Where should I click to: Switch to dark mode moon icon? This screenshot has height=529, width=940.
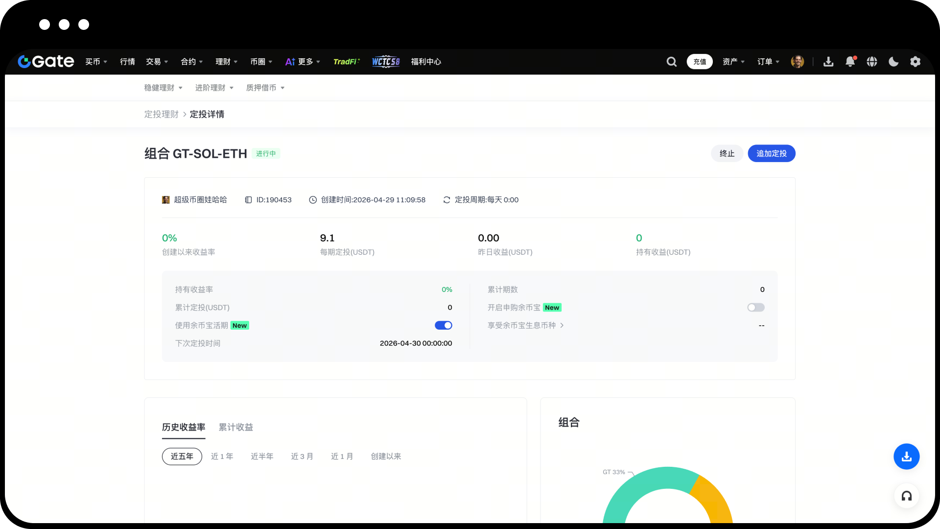[x=893, y=62]
